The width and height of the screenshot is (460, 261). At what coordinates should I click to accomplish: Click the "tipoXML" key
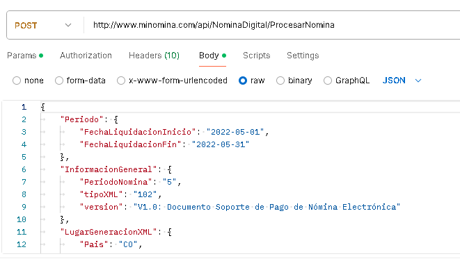pos(101,194)
